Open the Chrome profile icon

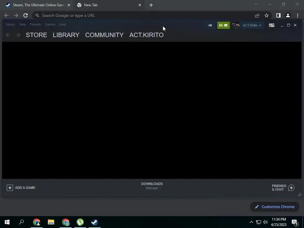(288, 15)
